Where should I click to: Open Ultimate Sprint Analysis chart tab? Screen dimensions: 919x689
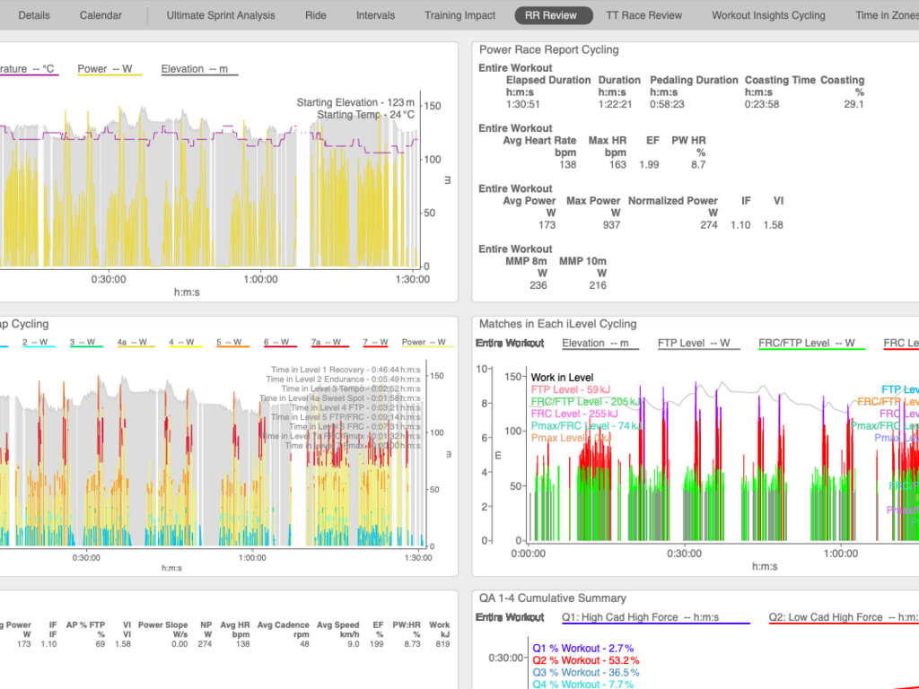click(221, 15)
